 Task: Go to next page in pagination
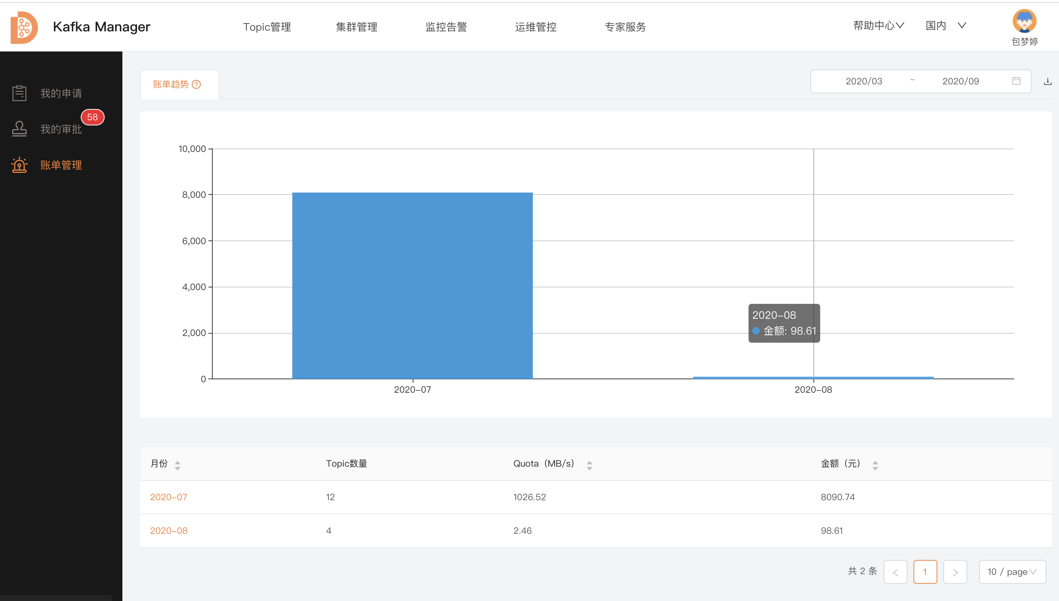tap(955, 572)
